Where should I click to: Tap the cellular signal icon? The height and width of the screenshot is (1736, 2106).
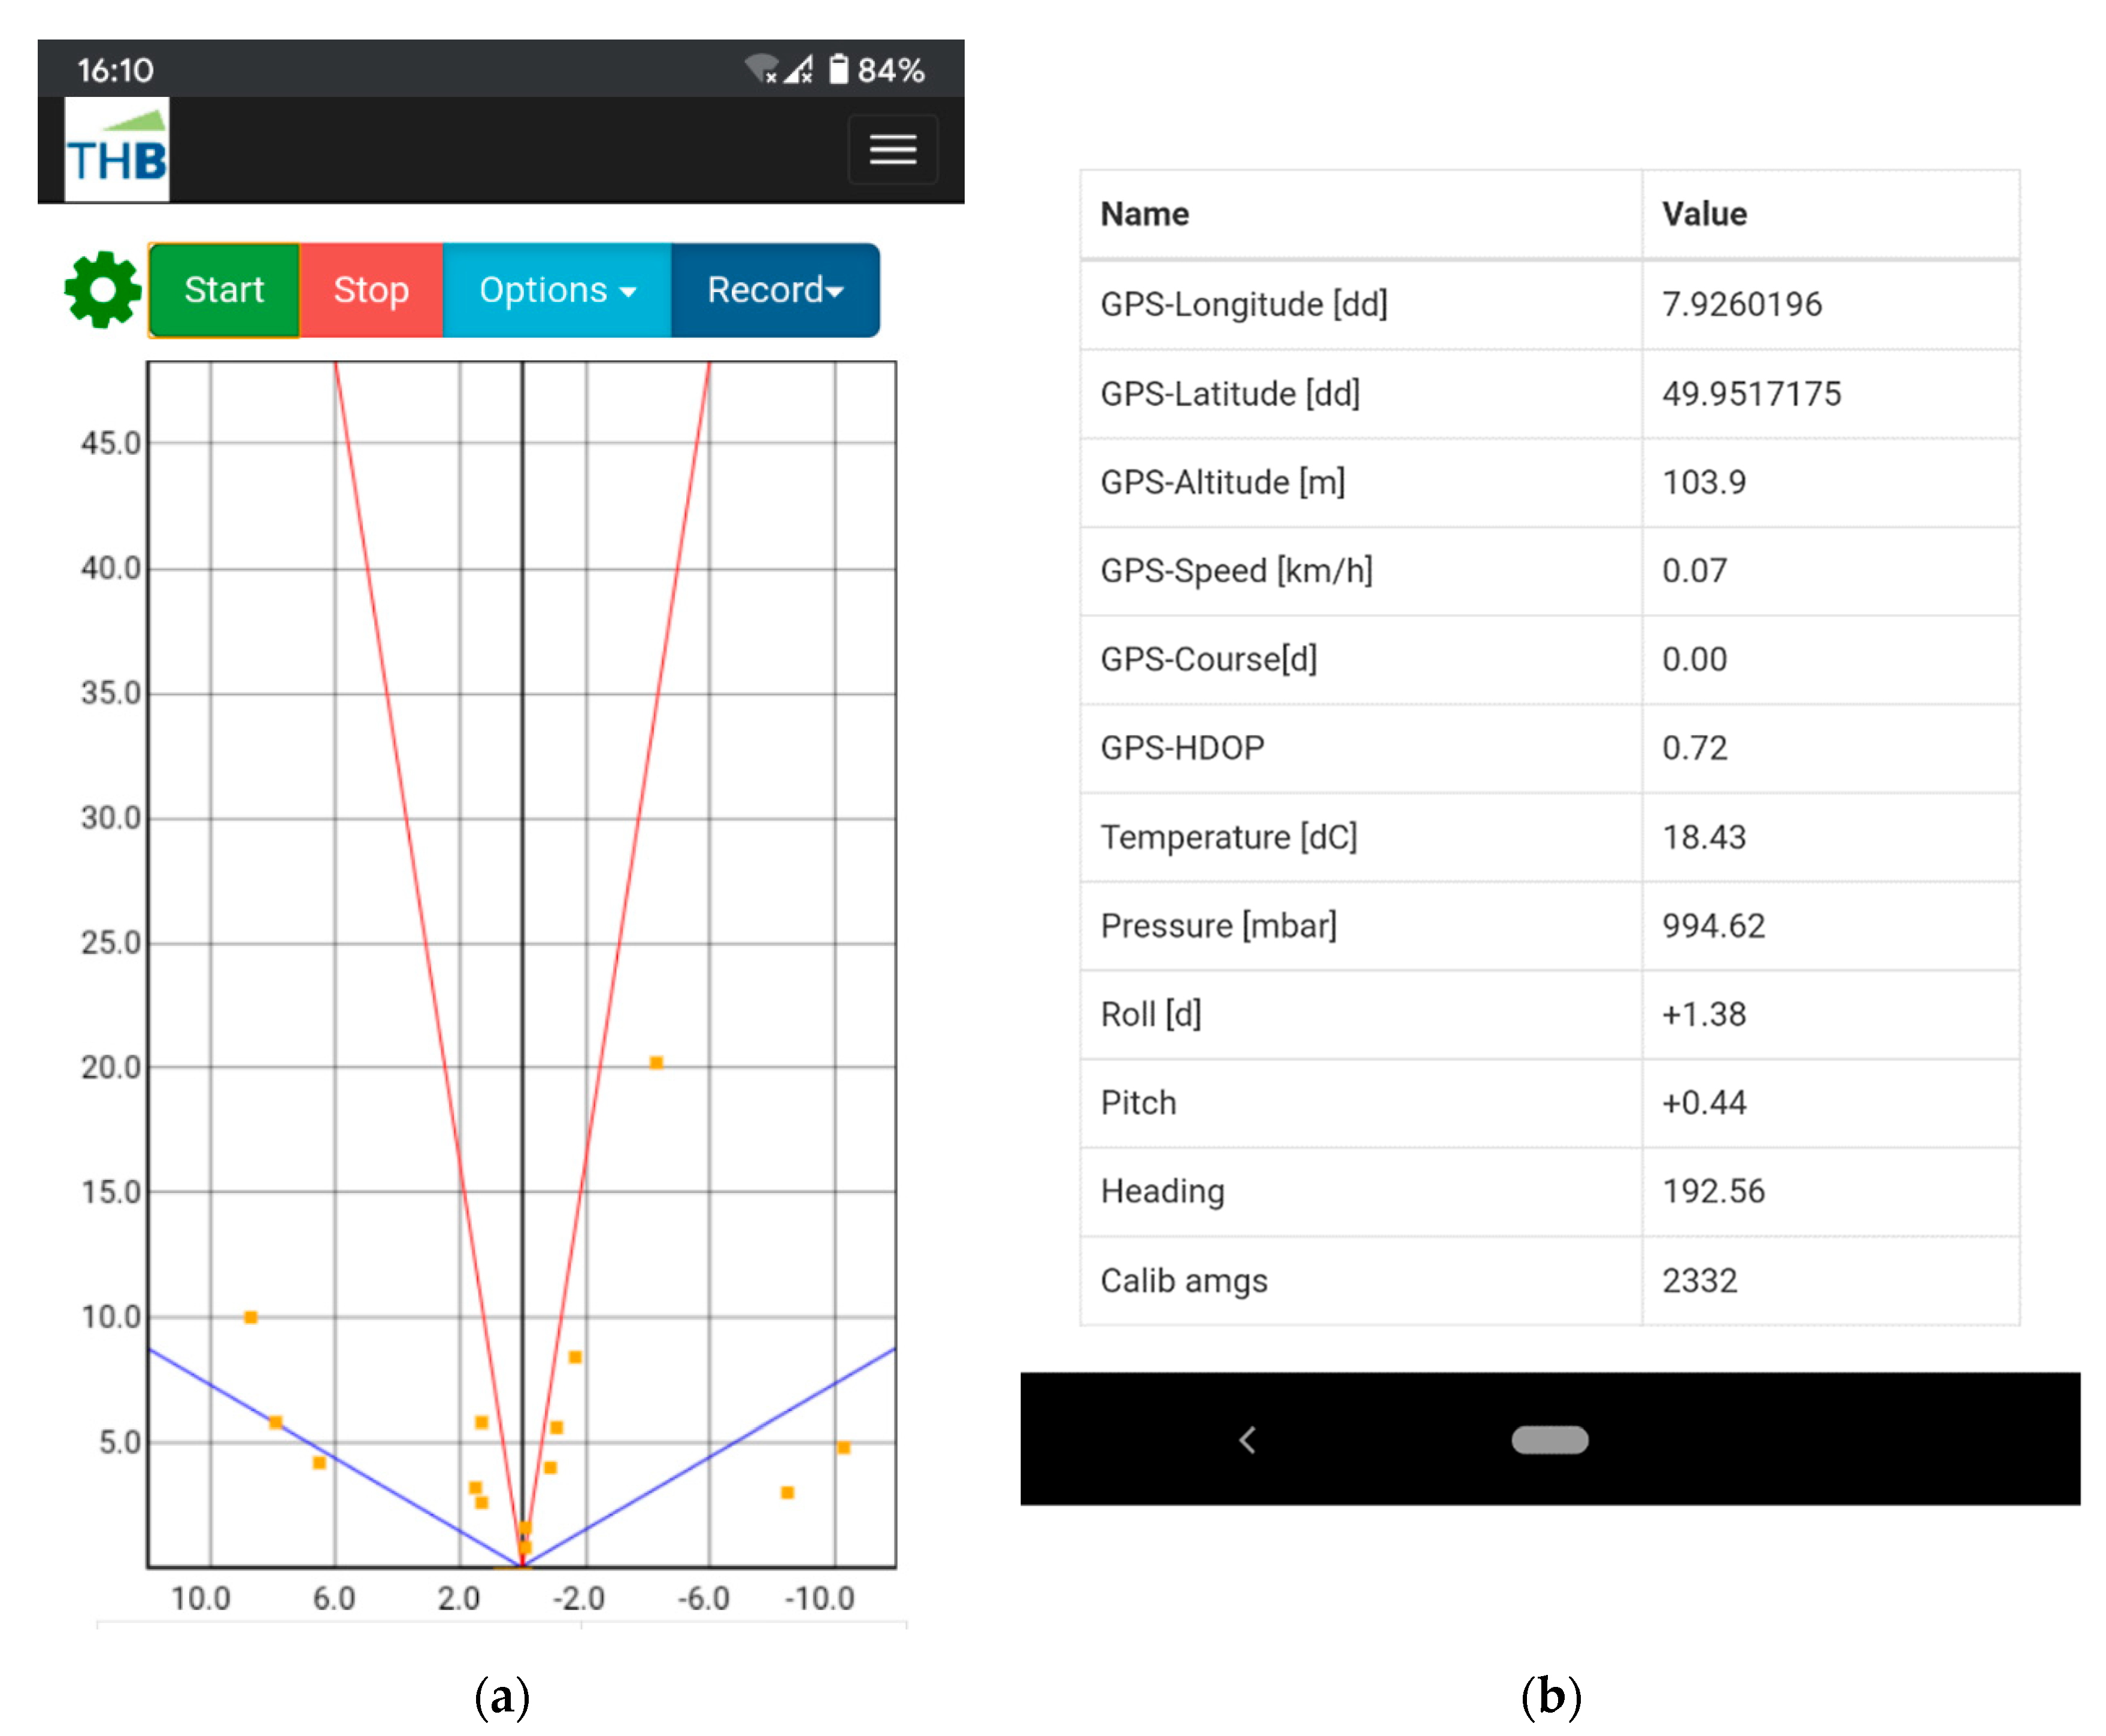pos(798,69)
